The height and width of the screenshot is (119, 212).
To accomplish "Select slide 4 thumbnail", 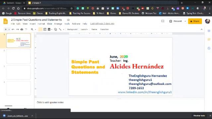I will 19,88.
